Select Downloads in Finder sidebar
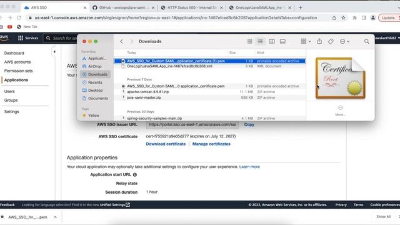Viewport: 400px width, 225px height. point(95,74)
